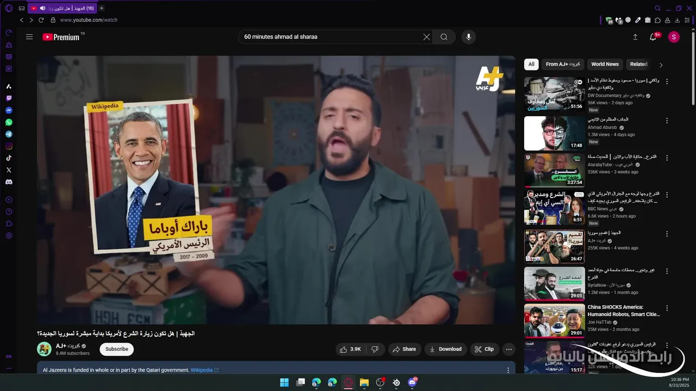
Task: Share the video
Action: coord(405,349)
